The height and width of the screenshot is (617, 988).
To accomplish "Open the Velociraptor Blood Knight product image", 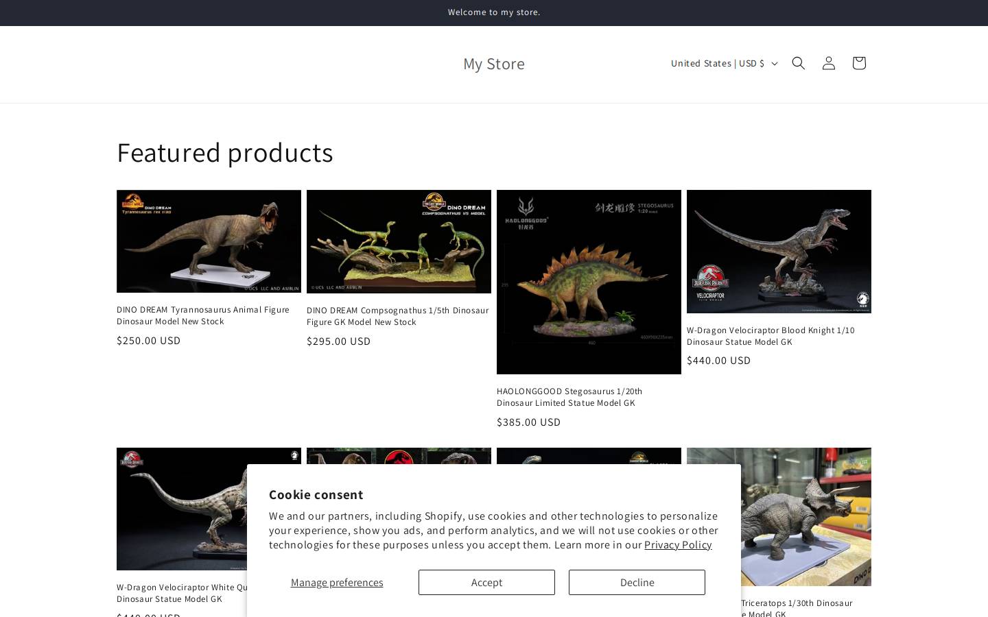I will 779,252.
